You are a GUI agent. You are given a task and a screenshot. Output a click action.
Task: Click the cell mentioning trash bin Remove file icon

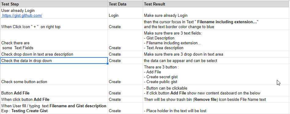click(x=216, y=99)
